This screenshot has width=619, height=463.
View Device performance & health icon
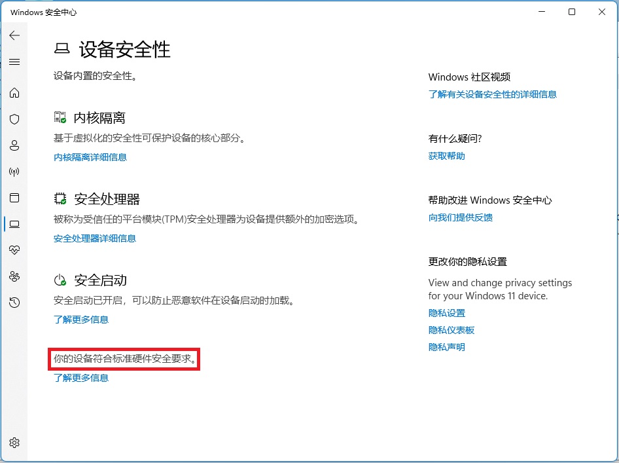click(x=14, y=250)
